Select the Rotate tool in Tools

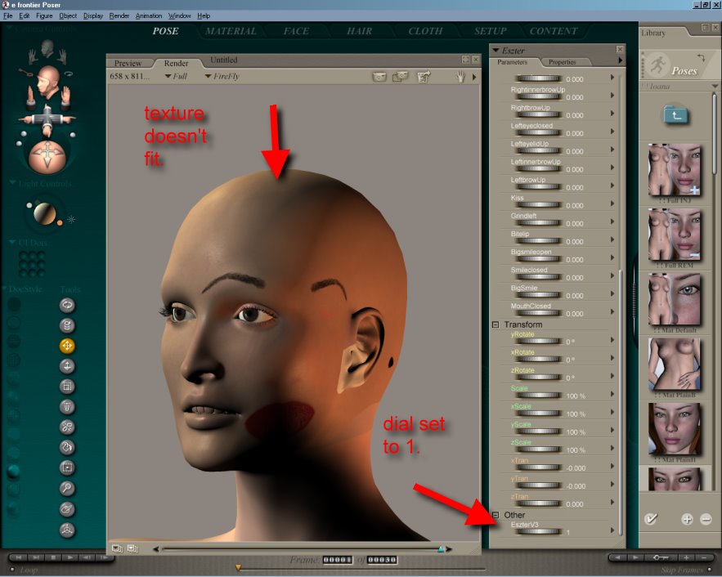coord(67,305)
